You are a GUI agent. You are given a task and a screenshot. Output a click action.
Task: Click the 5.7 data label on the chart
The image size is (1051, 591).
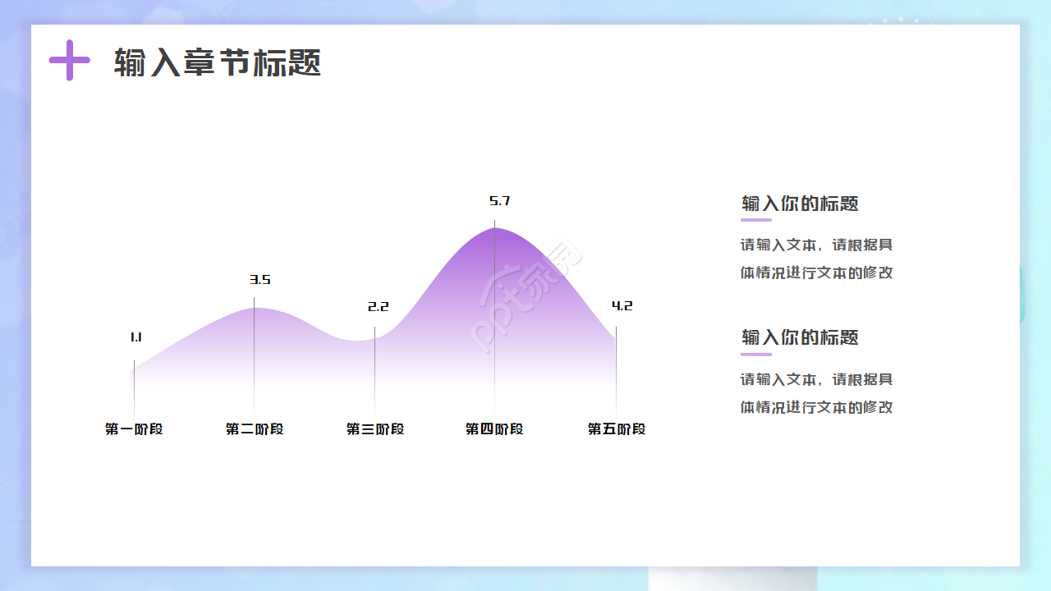(x=498, y=199)
